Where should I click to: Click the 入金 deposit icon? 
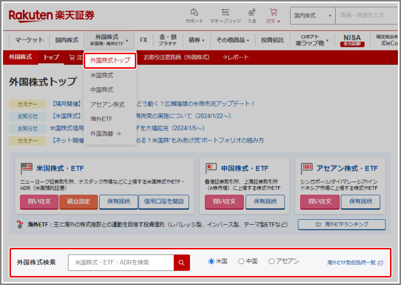(252, 16)
